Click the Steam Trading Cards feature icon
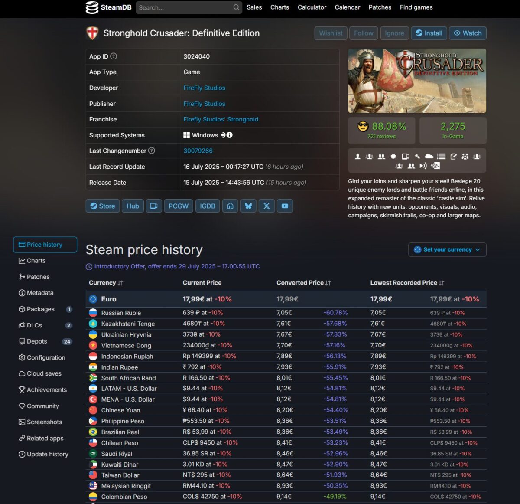 coord(406,157)
